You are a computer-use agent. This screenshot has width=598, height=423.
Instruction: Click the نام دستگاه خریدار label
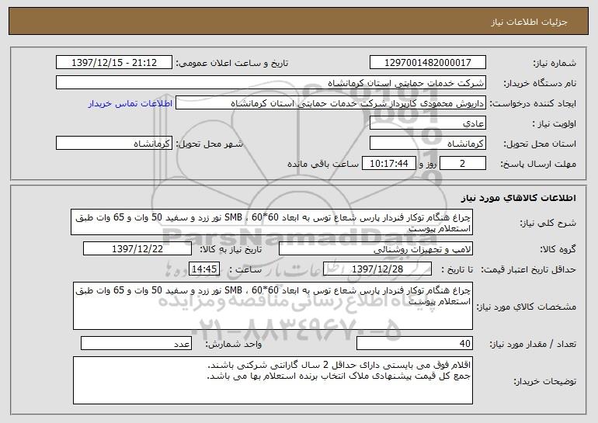[540, 83]
